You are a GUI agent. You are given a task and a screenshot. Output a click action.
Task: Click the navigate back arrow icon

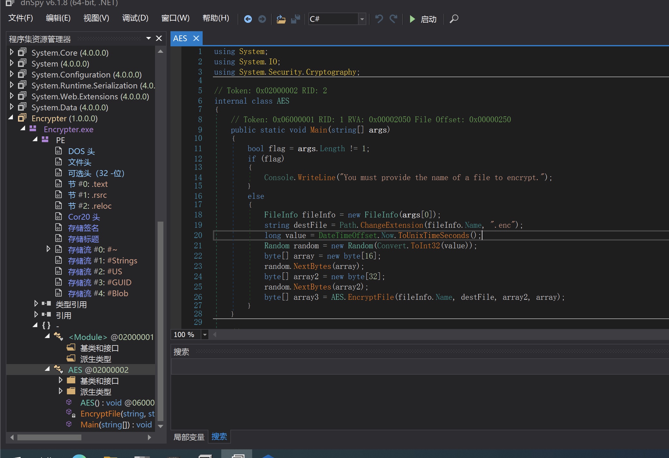point(248,19)
